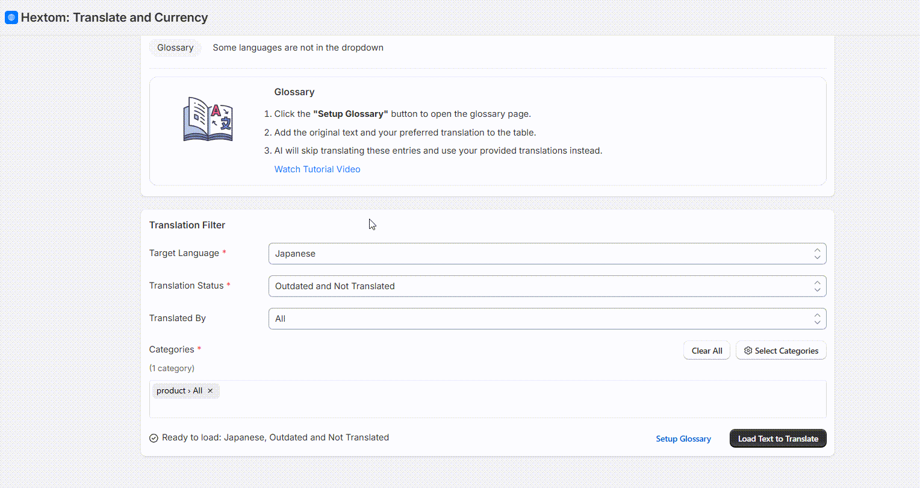The image size is (920, 488).
Task: Open the Watch Tutorial Video link
Action: (317, 169)
